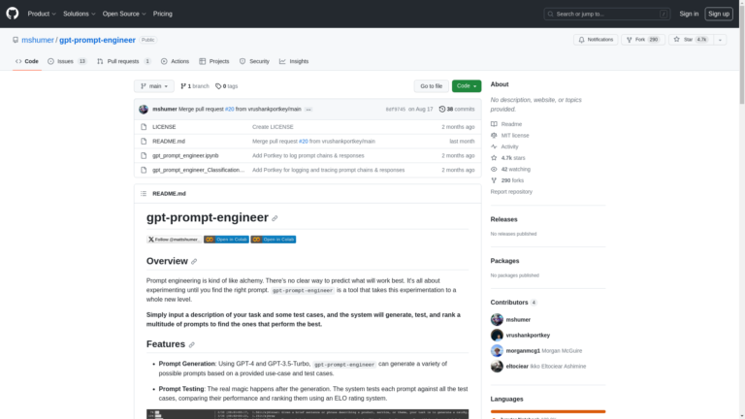Click mshumer's avatar in commit bar
Image resolution: width=745 pixels, height=419 pixels.
pos(144,110)
